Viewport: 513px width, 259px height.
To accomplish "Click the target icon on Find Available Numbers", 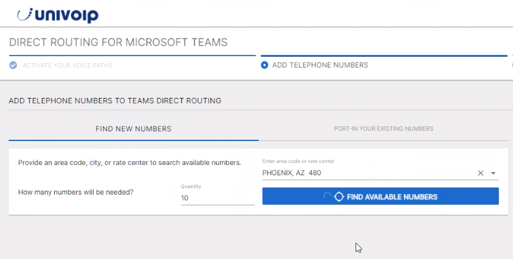I will (x=339, y=197).
